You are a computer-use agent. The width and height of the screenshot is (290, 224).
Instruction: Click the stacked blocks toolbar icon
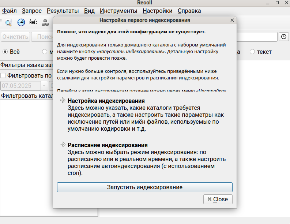[x=45, y=22]
